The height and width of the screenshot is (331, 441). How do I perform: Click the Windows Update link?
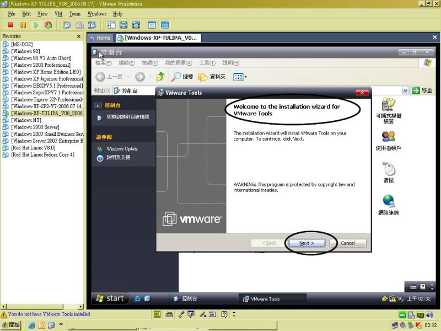(x=122, y=149)
